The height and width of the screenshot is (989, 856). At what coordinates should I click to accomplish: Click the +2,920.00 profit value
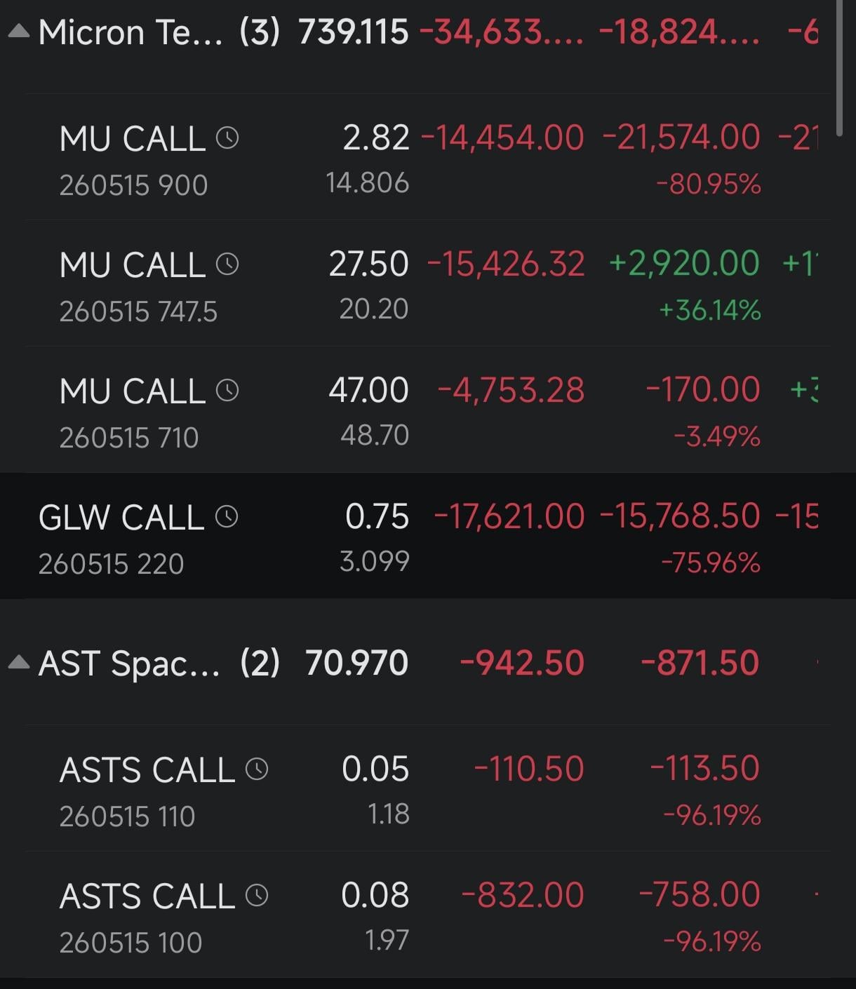(684, 264)
